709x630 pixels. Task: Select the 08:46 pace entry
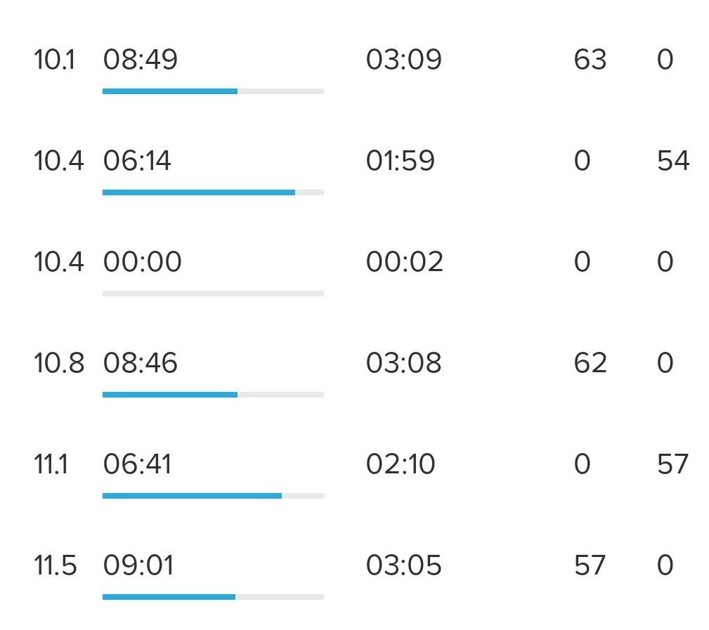point(140,363)
